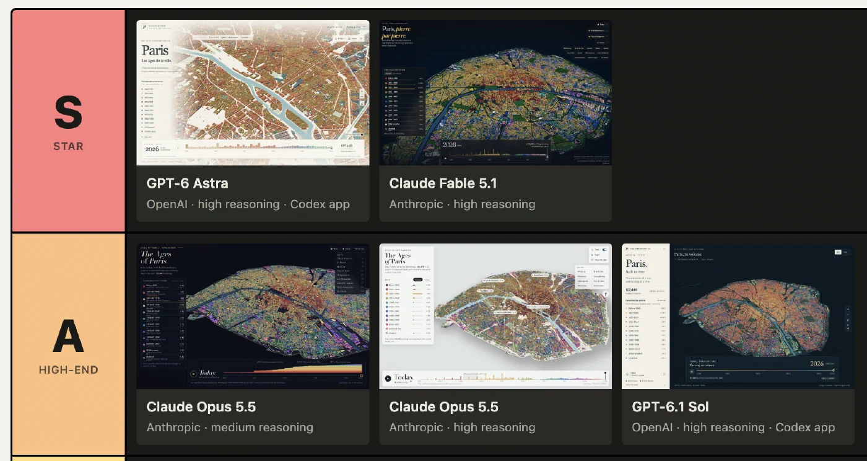Click the subtitle under GPT-6 Astra
The width and height of the screenshot is (867, 461).
[x=248, y=204]
